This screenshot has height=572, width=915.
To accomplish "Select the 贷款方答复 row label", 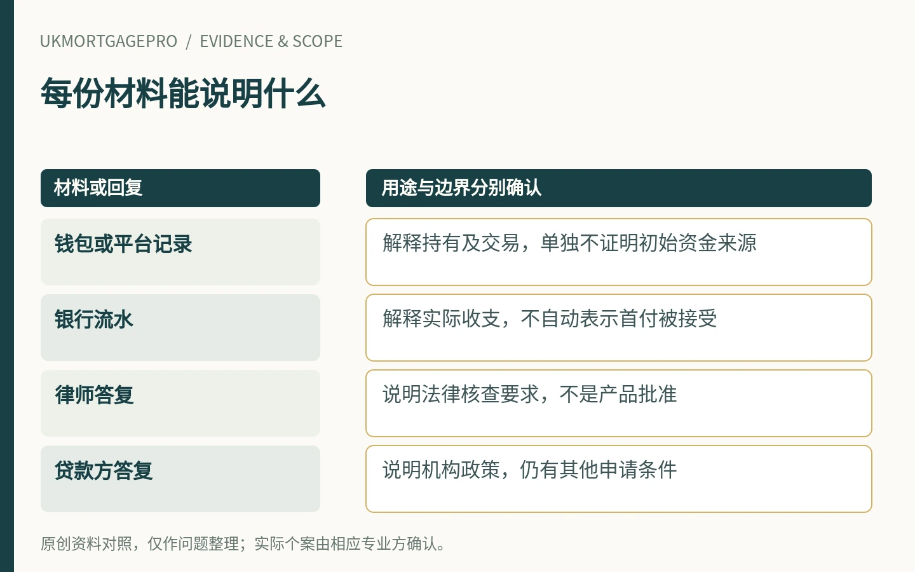I will [x=180, y=479].
